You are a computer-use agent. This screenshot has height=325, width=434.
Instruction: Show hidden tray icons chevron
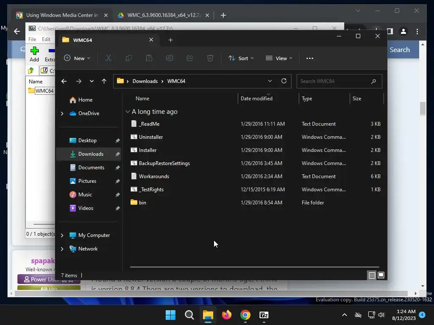[x=344, y=315]
